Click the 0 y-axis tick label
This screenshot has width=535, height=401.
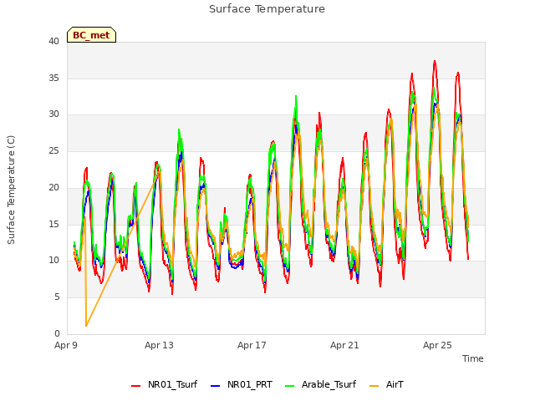(x=57, y=333)
